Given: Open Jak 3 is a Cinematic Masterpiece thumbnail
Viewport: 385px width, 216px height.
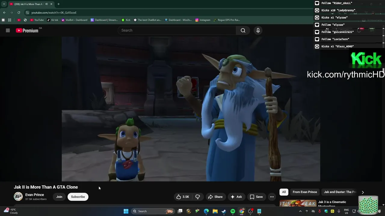Looking at the screenshot, I should point(298,203).
